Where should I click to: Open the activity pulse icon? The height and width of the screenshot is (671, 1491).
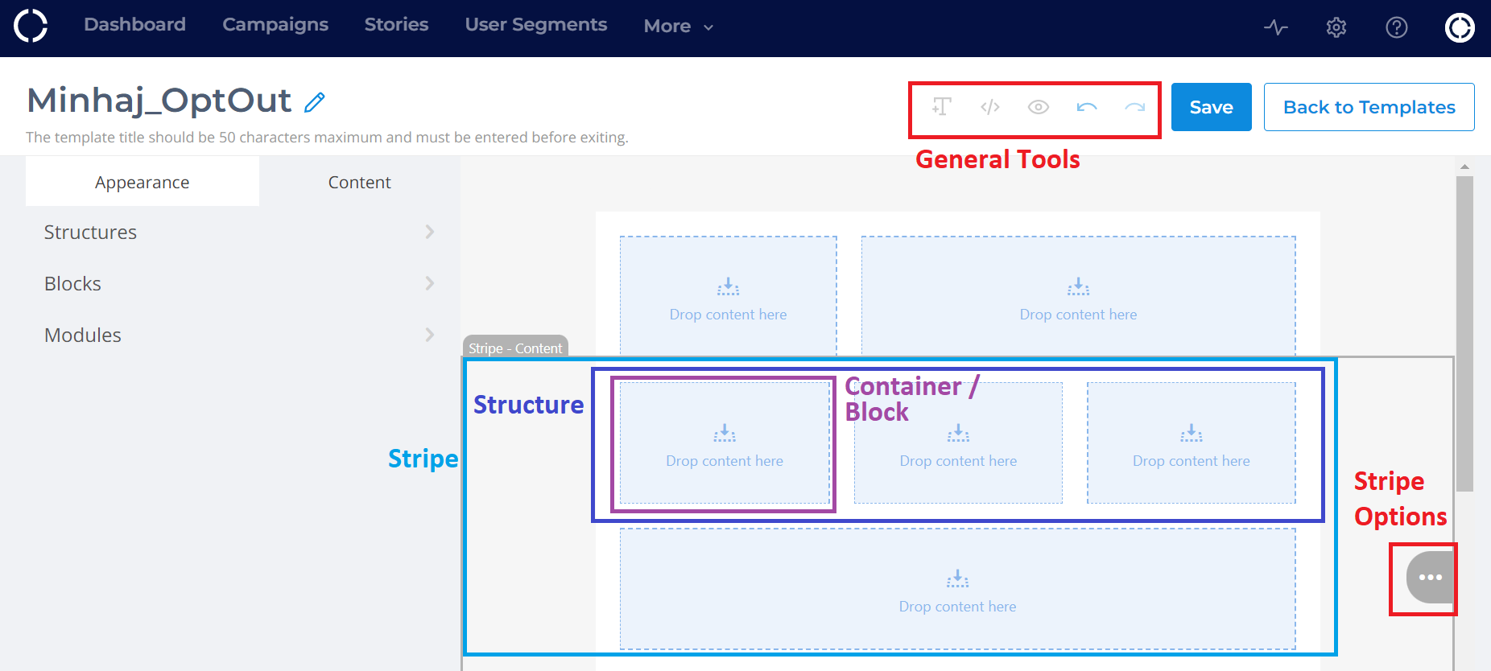(x=1276, y=28)
